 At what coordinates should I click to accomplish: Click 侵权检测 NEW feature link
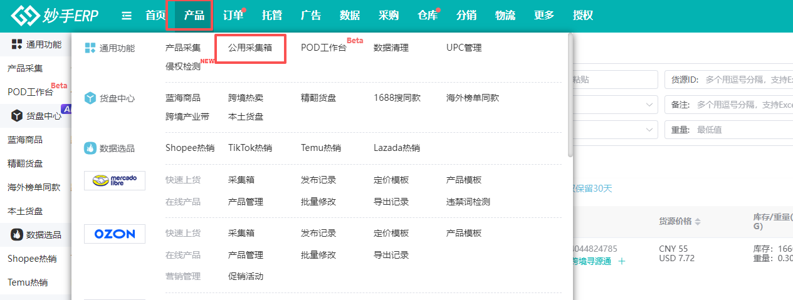pos(183,66)
